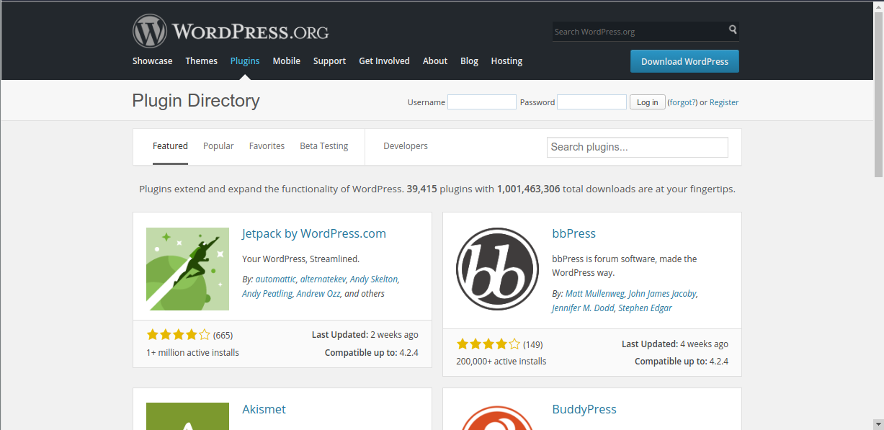Go to the Blog menu item
This screenshot has width=884, height=430.
pyautogui.click(x=469, y=61)
